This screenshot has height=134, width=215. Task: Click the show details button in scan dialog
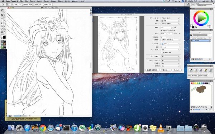152,70
